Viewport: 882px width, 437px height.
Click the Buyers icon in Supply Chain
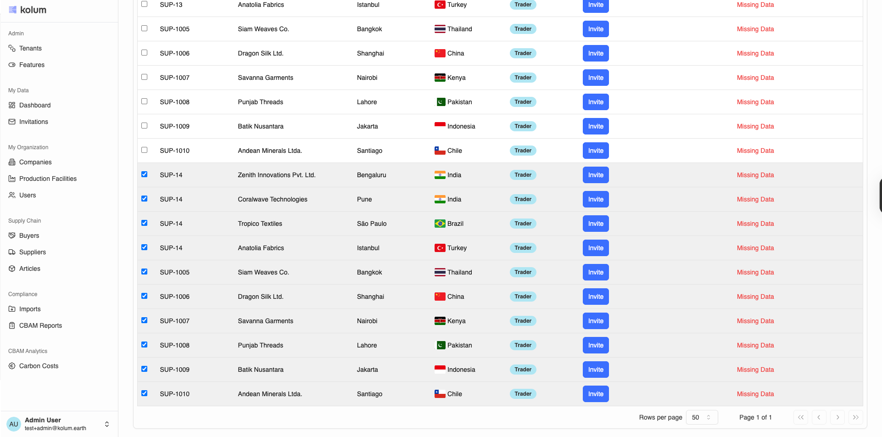[12, 235]
